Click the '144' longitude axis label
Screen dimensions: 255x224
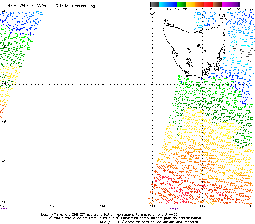coord(152,206)
